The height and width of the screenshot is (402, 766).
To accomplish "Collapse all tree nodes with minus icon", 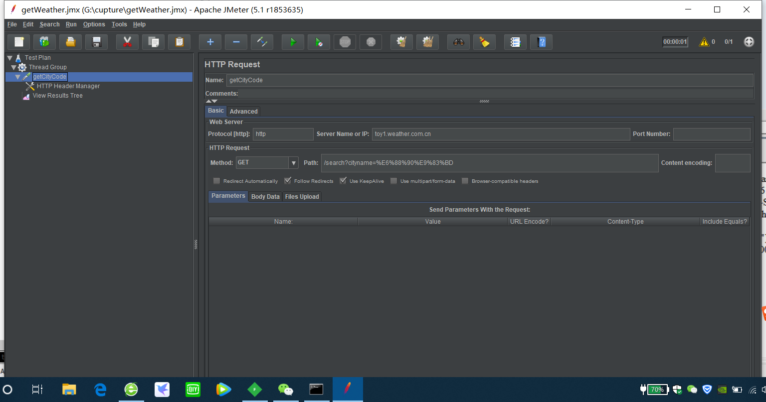I will coord(236,42).
